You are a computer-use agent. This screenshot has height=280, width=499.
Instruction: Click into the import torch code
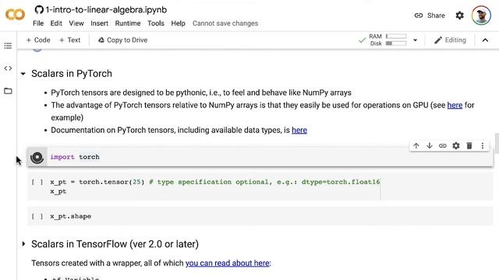pyautogui.click(x=75, y=157)
